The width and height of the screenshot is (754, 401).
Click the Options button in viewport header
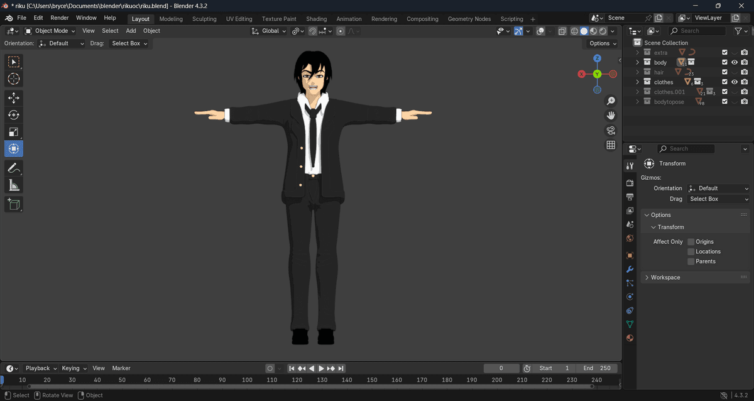point(603,43)
